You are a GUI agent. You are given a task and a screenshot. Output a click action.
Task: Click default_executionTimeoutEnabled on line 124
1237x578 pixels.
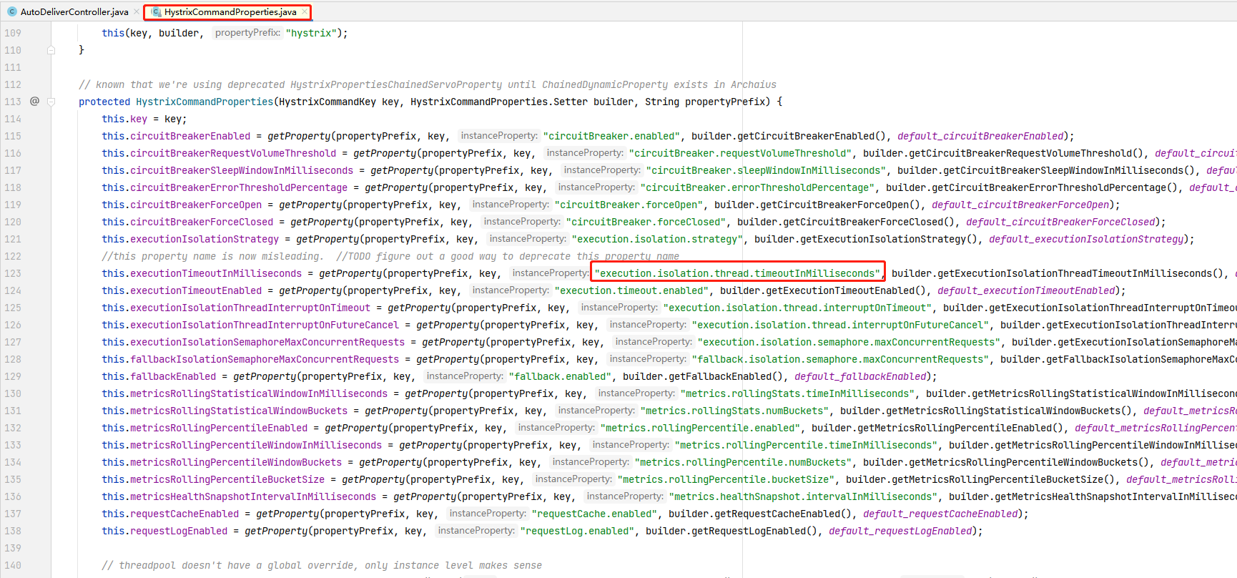pyautogui.click(x=1026, y=290)
